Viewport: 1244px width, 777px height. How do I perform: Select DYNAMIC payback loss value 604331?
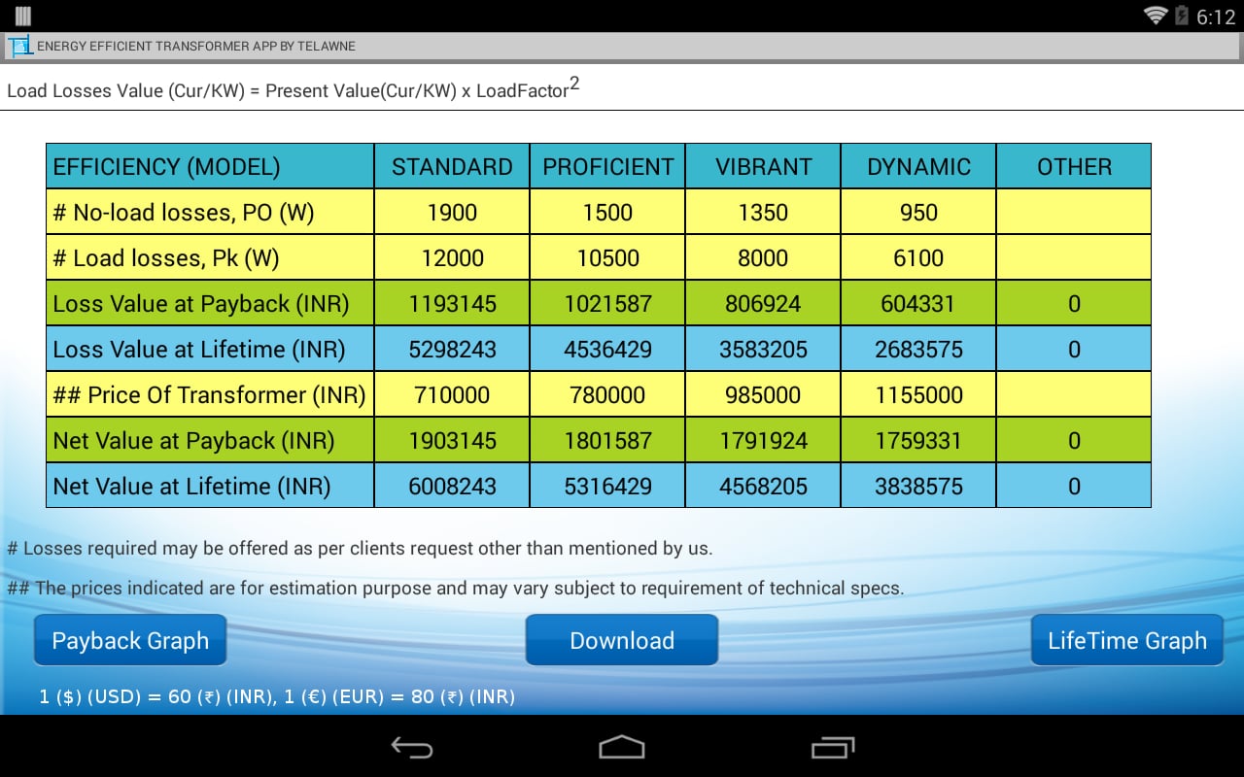[x=918, y=303]
